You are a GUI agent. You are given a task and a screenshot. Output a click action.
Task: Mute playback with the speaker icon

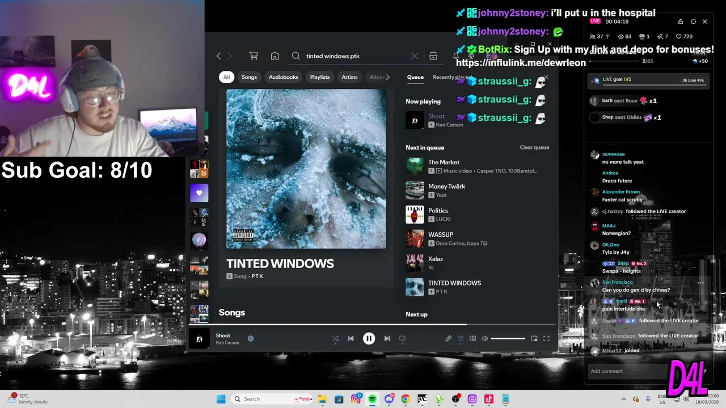tap(484, 338)
